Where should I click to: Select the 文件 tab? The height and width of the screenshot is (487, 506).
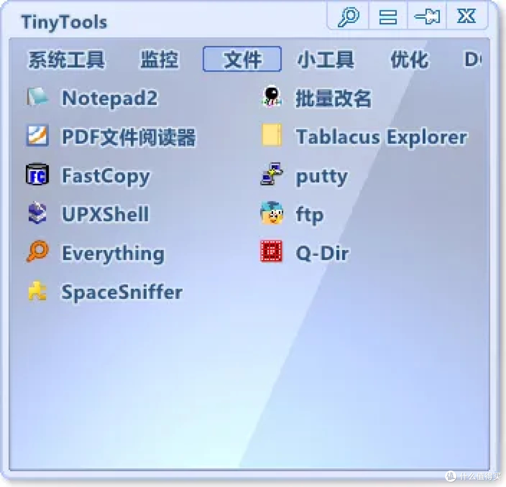pos(242,59)
